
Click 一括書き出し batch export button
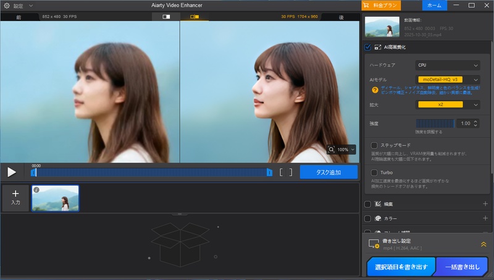[462, 267]
